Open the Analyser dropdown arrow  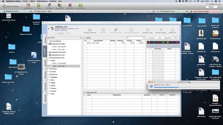[68, 34]
